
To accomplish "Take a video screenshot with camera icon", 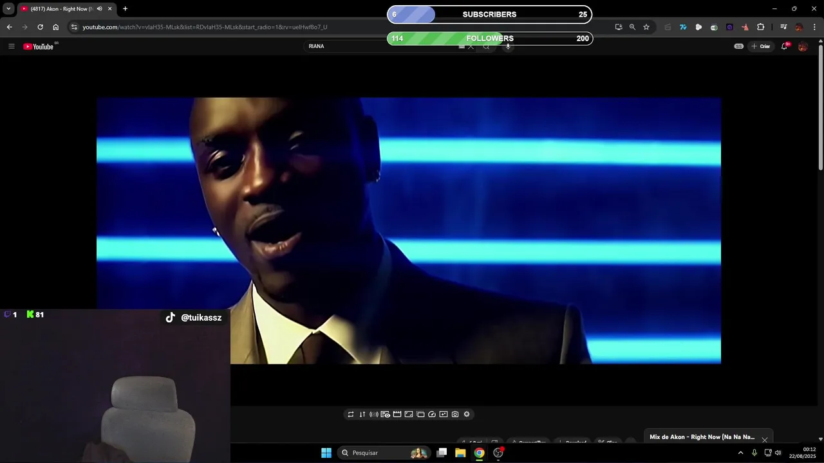I will click(x=455, y=414).
